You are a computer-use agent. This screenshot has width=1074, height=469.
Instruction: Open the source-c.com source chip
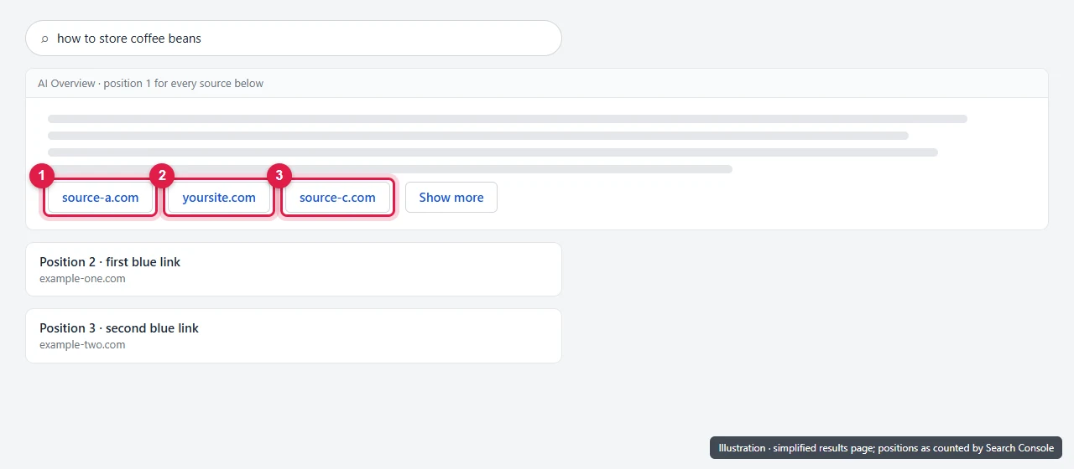coord(337,198)
